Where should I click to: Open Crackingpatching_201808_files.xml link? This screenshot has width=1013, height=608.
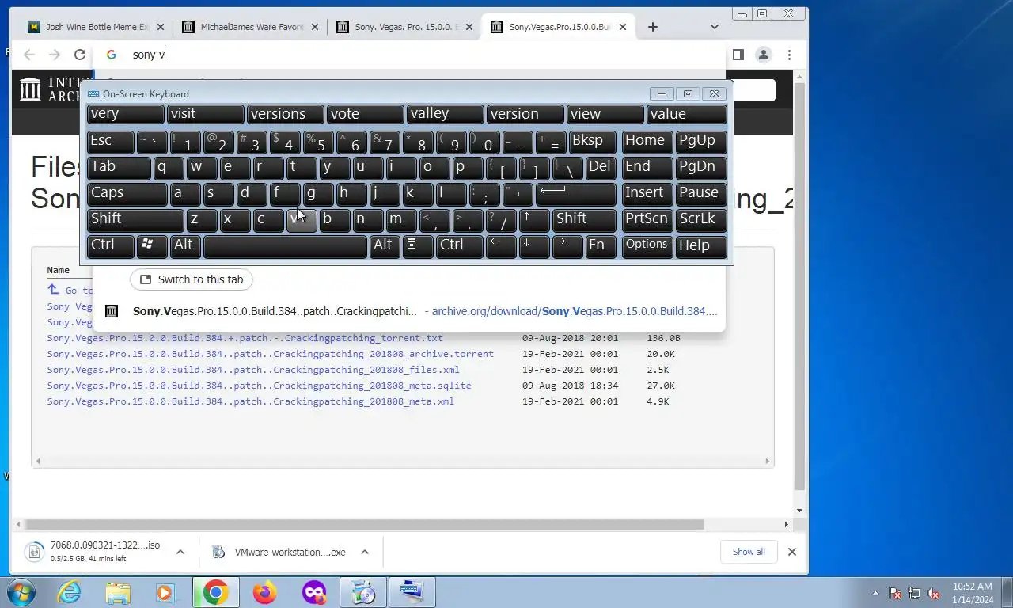click(x=253, y=370)
